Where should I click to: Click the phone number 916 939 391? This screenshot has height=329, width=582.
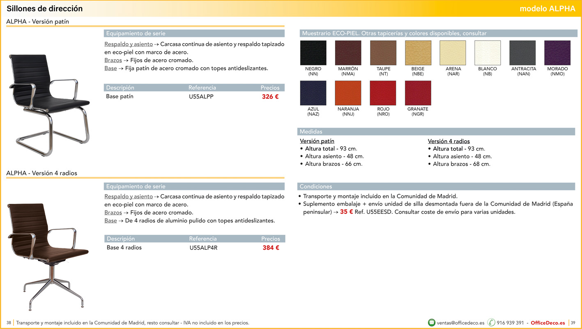(x=510, y=323)
